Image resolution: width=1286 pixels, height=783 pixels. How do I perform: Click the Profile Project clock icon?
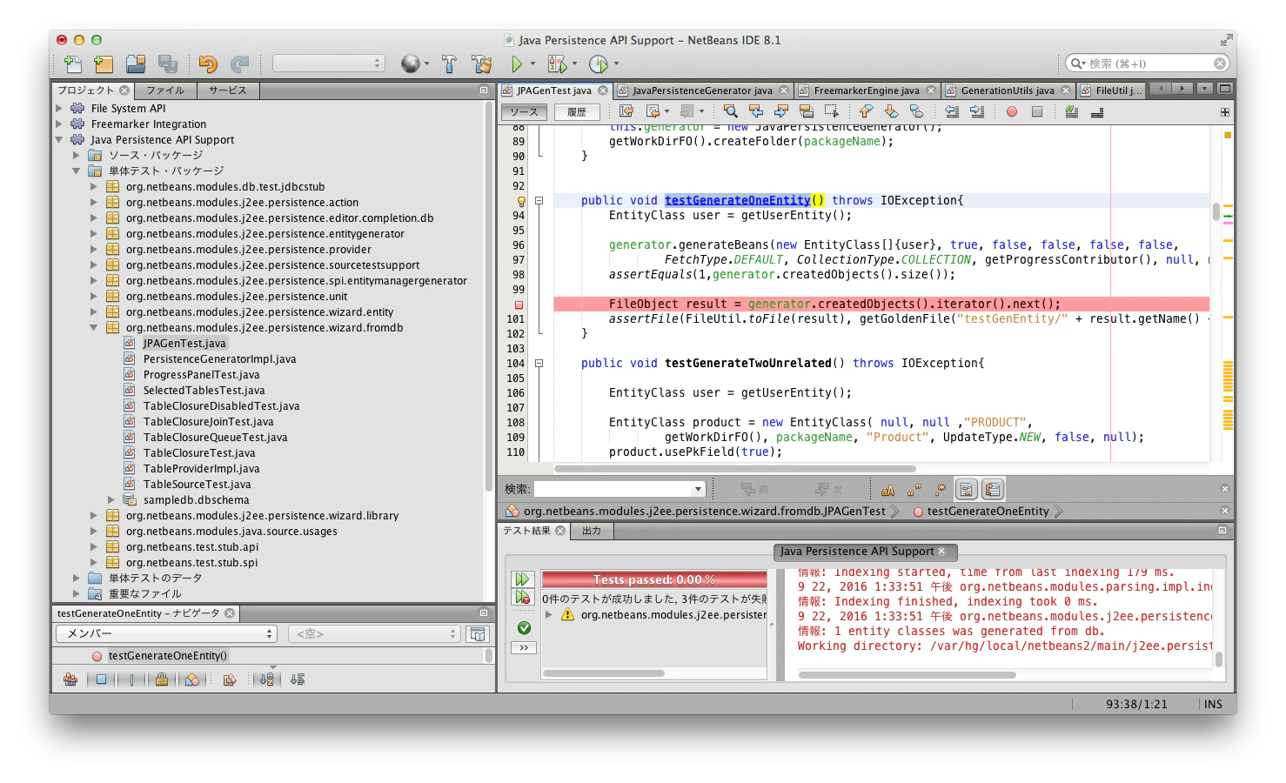[598, 64]
